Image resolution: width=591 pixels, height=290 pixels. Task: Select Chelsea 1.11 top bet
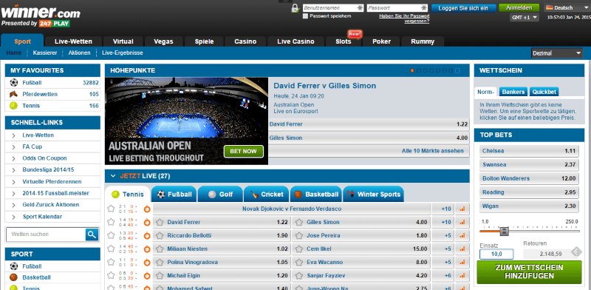(x=529, y=151)
